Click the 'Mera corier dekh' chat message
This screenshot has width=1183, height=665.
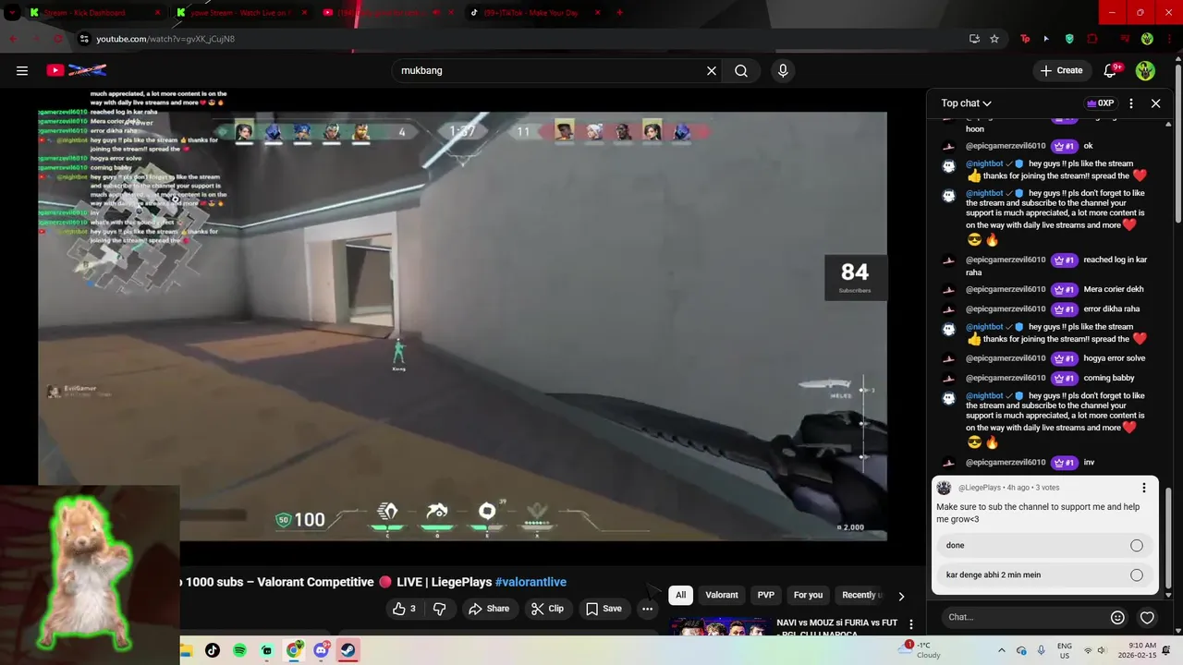tap(1114, 289)
